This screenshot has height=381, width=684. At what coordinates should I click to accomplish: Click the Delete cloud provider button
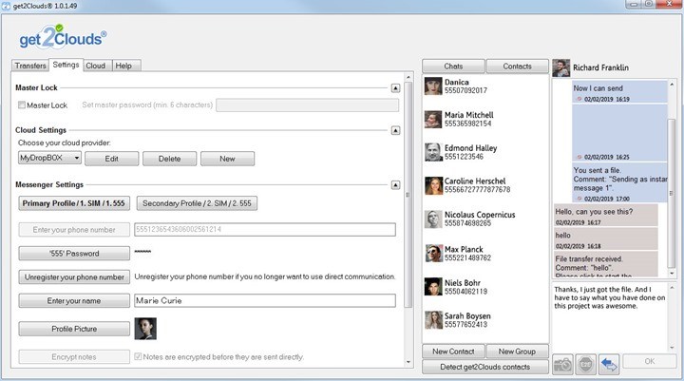click(x=170, y=159)
